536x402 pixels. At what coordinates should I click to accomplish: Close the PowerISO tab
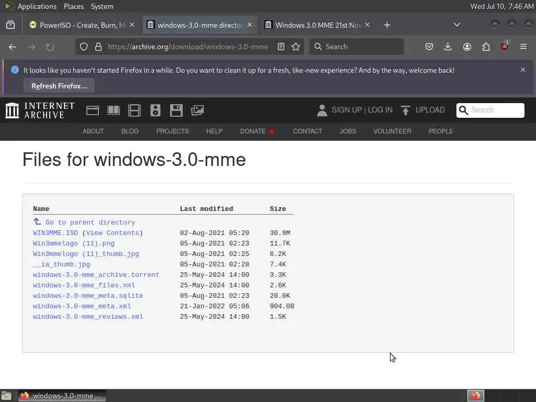[x=132, y=25]
